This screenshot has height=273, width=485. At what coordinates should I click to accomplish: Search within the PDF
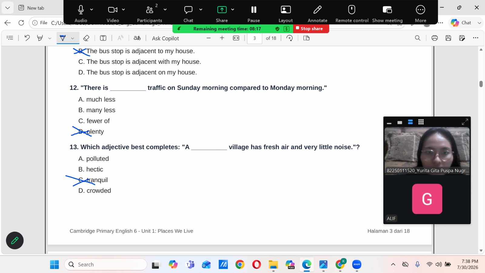418,38
